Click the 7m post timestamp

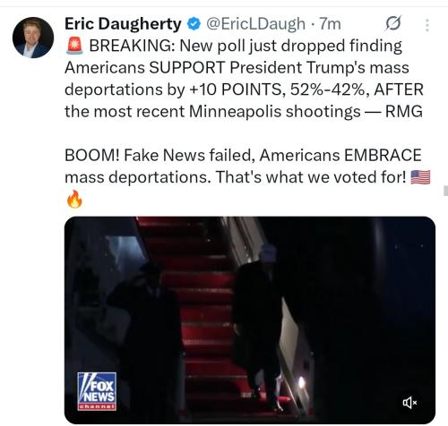330,24
